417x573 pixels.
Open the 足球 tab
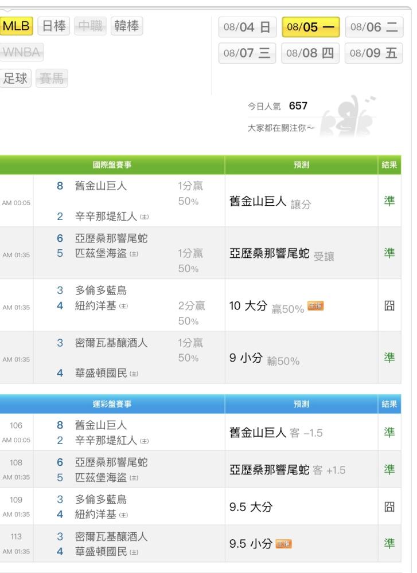15,78
